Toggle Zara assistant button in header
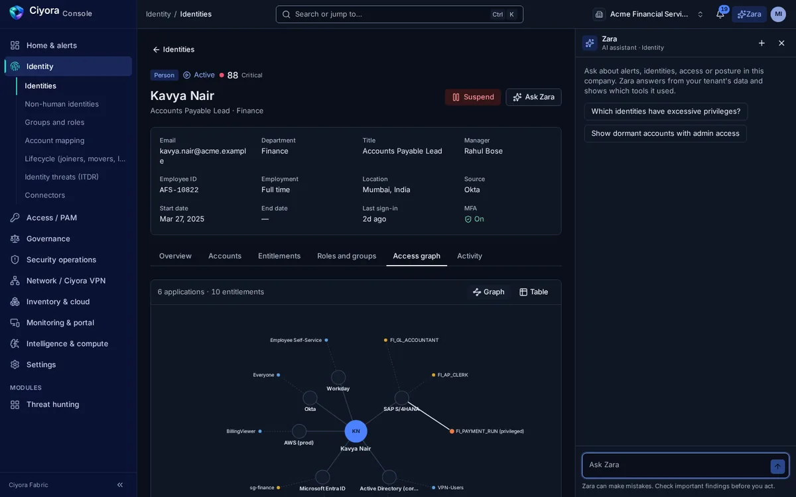Screen dimensions: 796x497 pyautogui.click(x=749, y=14)
